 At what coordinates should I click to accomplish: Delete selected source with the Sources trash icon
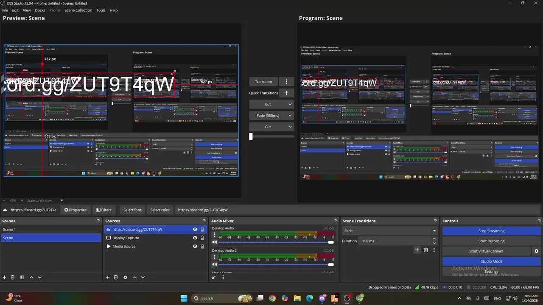tap(116, 277)
